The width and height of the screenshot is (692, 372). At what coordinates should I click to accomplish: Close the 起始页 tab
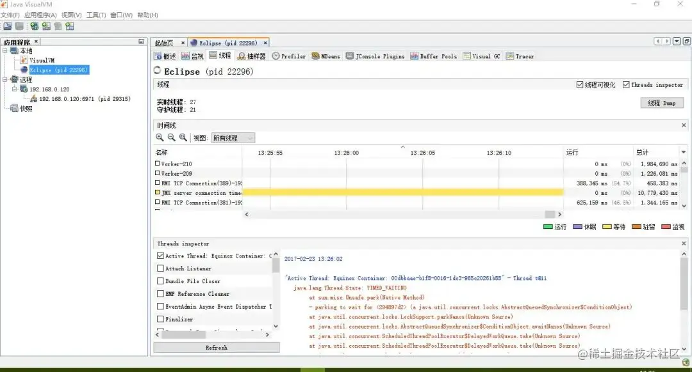point(183,43)
